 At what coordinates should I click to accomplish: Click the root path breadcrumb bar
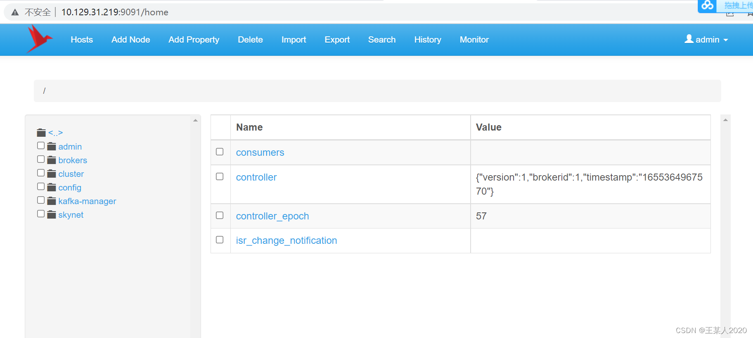pos(377,91)
